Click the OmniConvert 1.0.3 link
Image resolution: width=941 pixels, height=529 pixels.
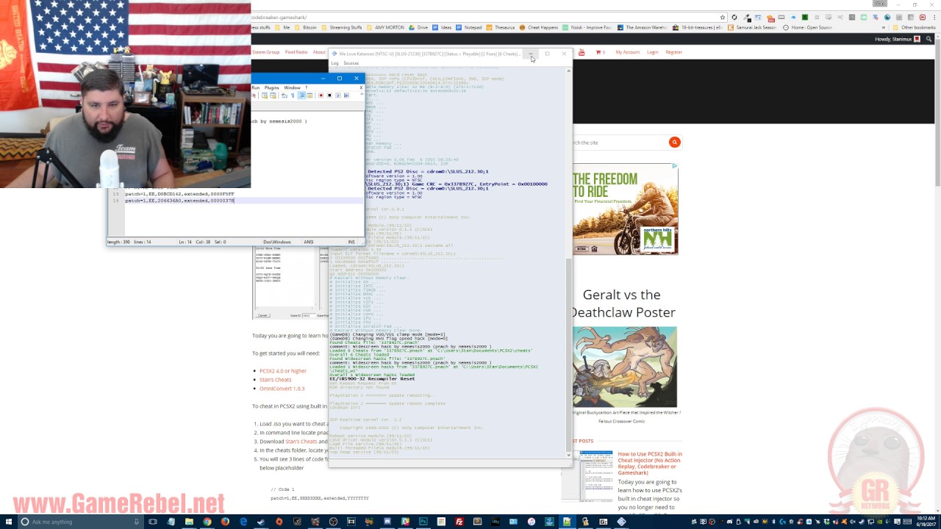282,389
